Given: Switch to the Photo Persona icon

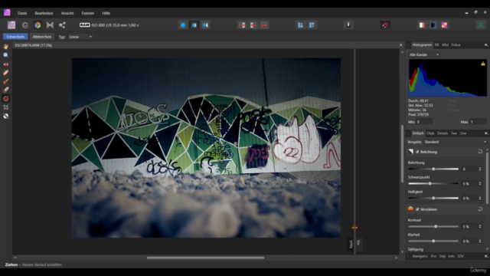Looking at the screenshot, I should coord(11,25).
